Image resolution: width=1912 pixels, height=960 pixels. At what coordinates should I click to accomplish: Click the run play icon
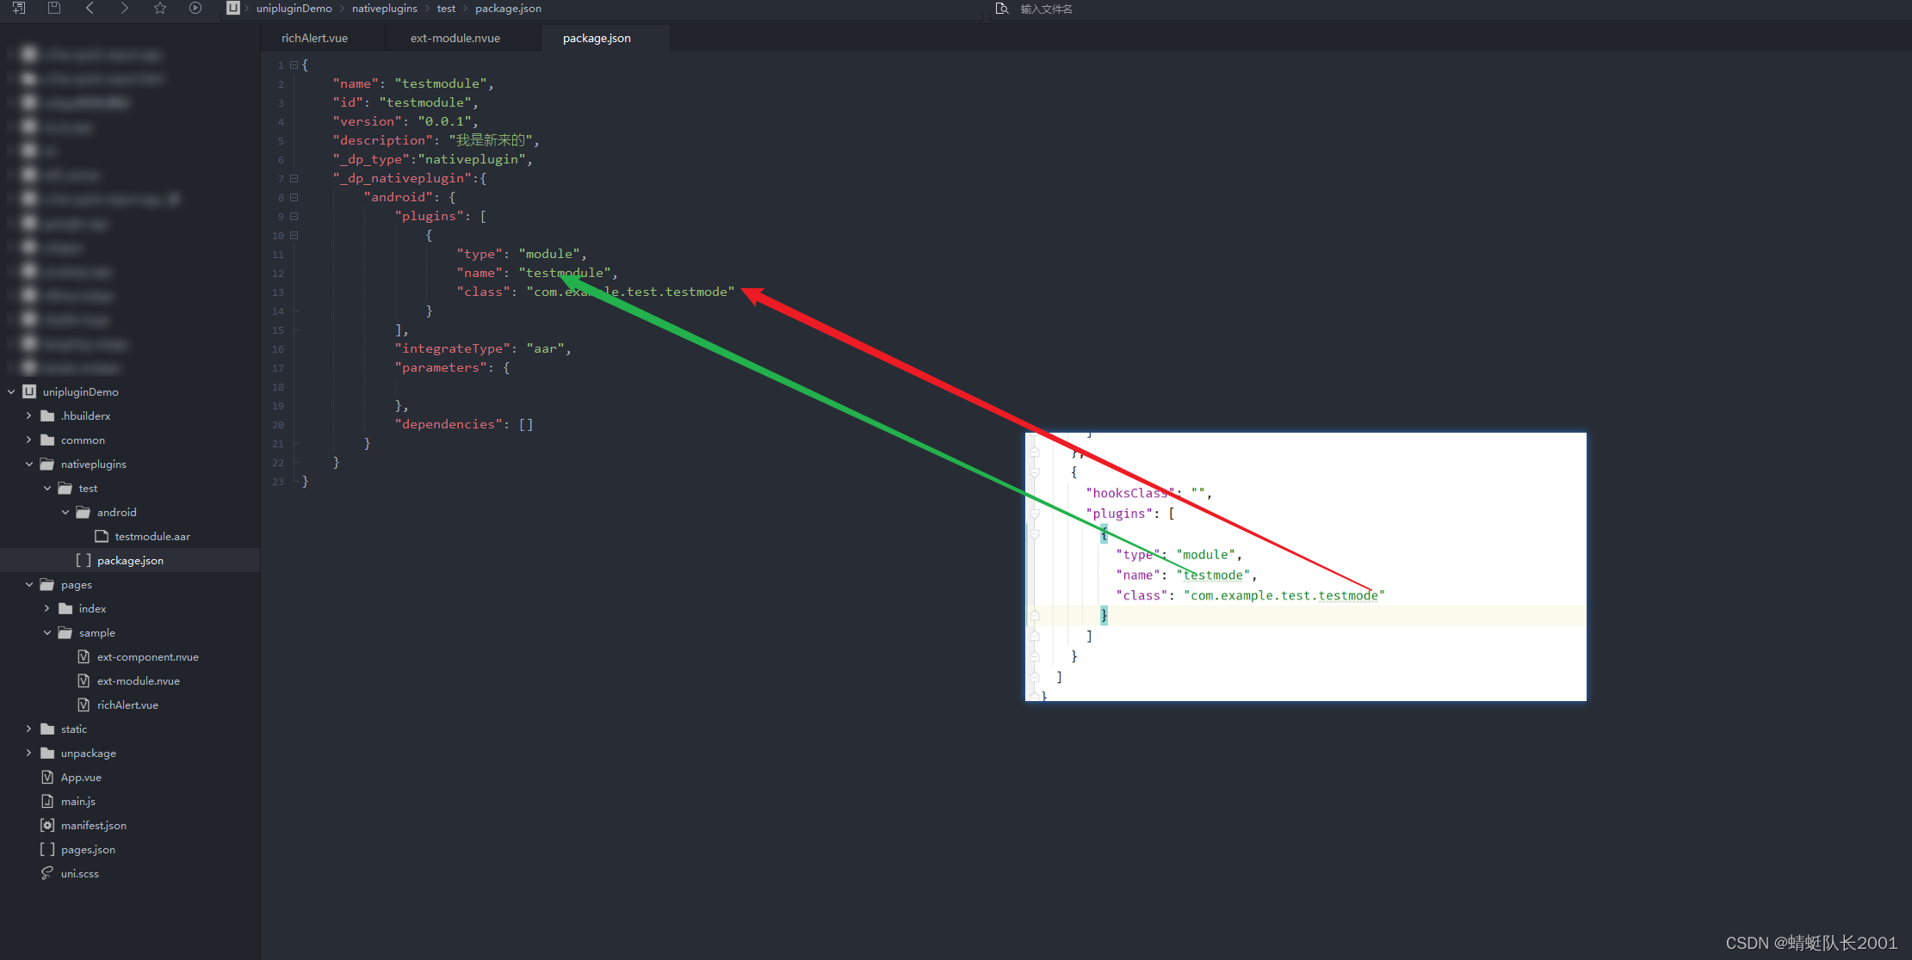coord(195,8)
